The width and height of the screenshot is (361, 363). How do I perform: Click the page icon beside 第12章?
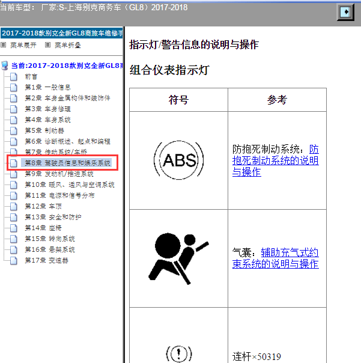[x=14, y=206]
